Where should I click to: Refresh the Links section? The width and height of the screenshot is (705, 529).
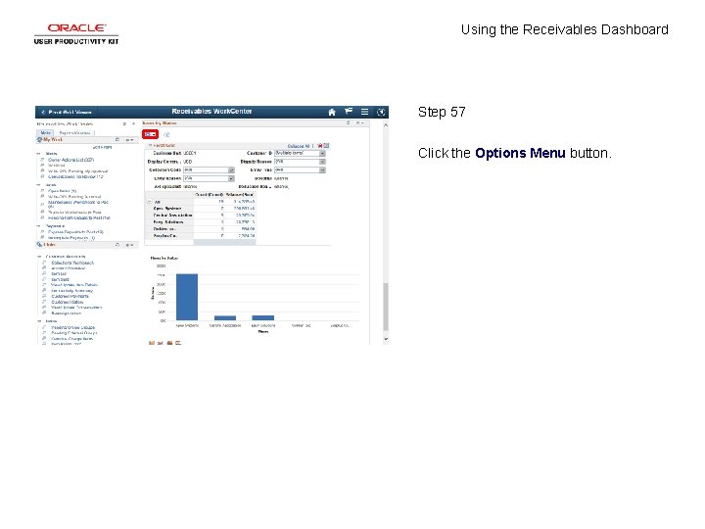117,245
